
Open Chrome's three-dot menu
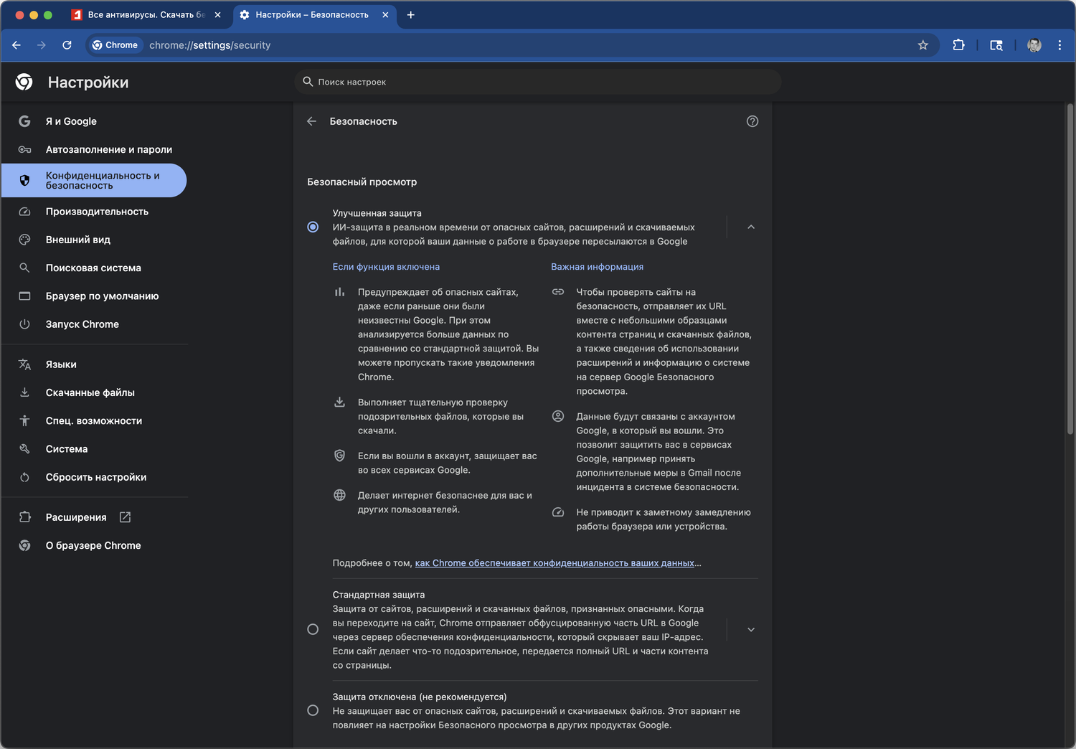click(1060, 45)
